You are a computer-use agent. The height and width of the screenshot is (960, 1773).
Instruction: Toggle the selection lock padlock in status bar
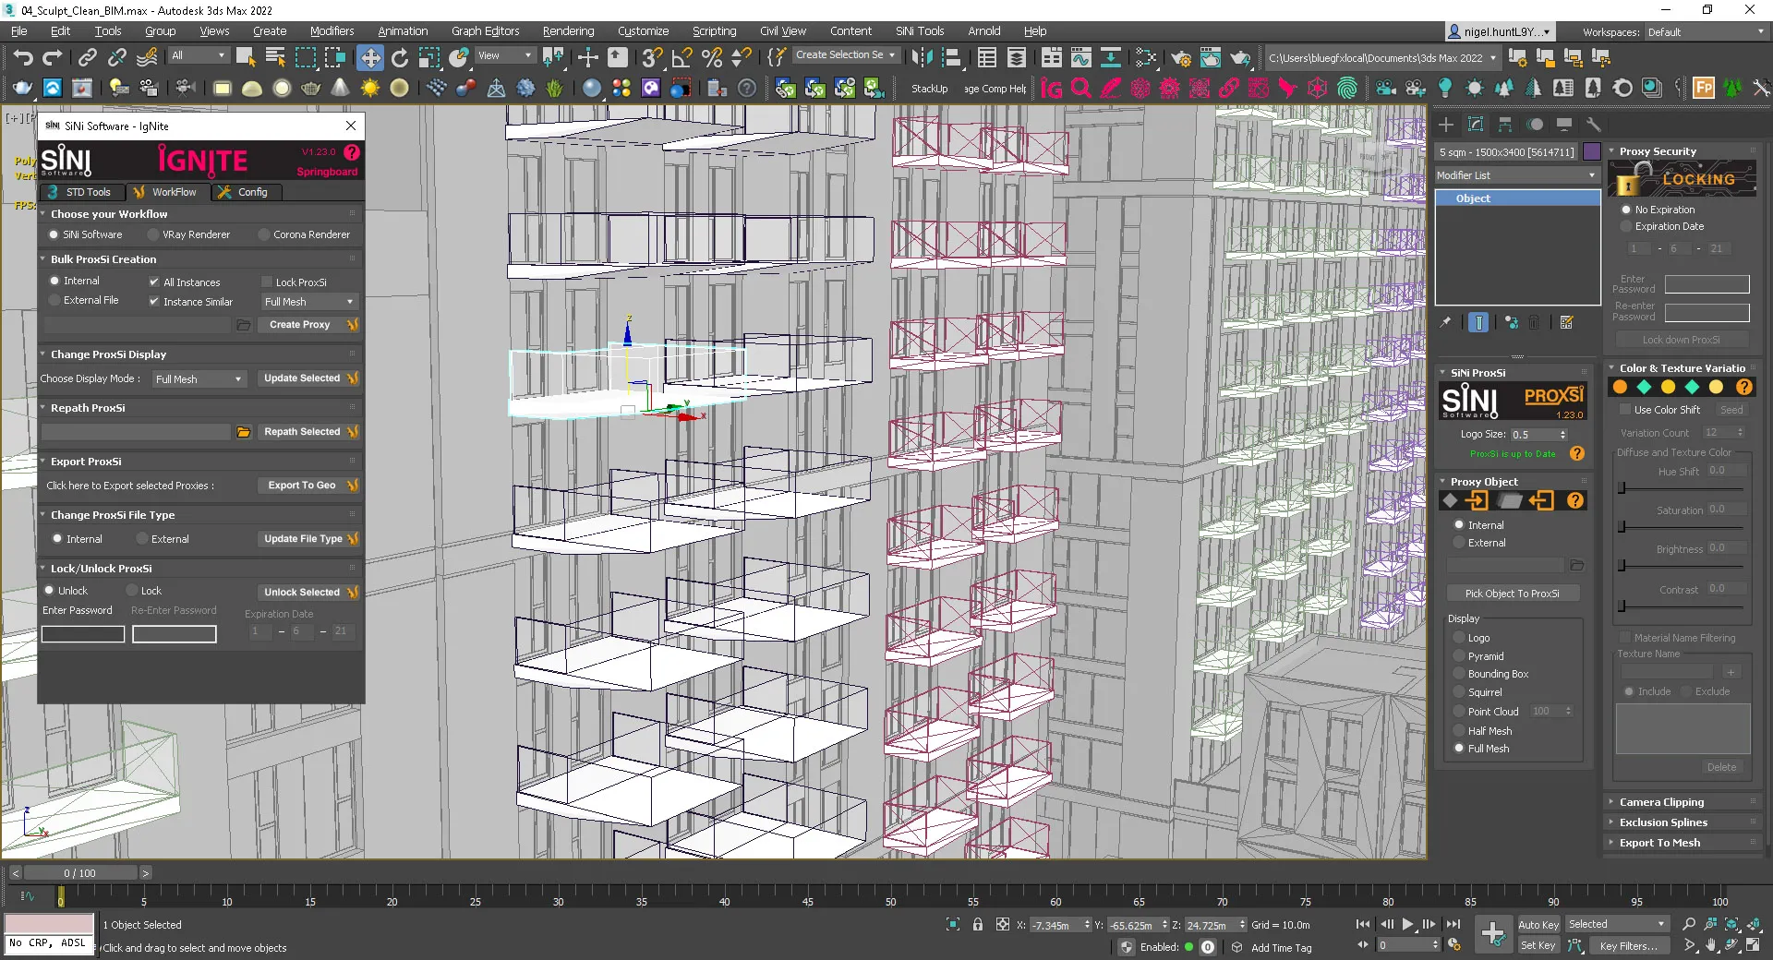pos(977,924)
